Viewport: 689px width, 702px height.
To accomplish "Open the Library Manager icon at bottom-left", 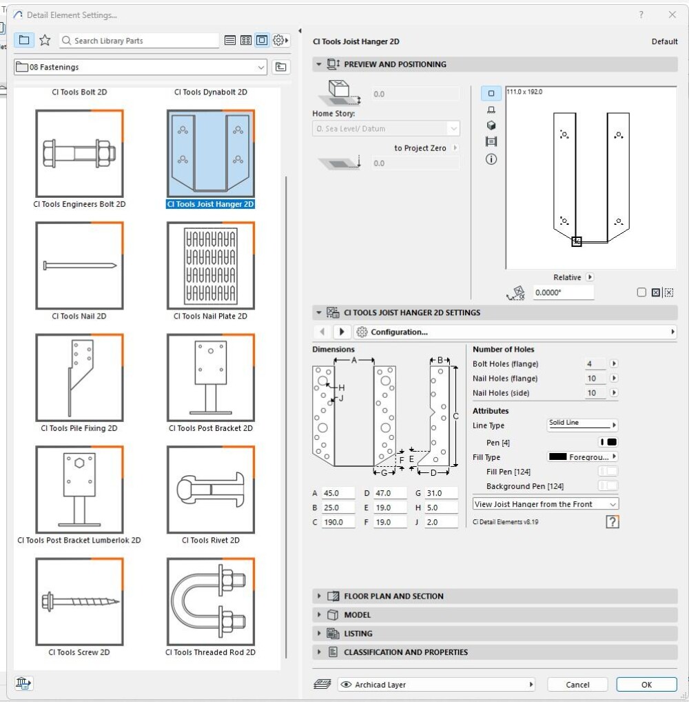I will (x=23, y=683).
